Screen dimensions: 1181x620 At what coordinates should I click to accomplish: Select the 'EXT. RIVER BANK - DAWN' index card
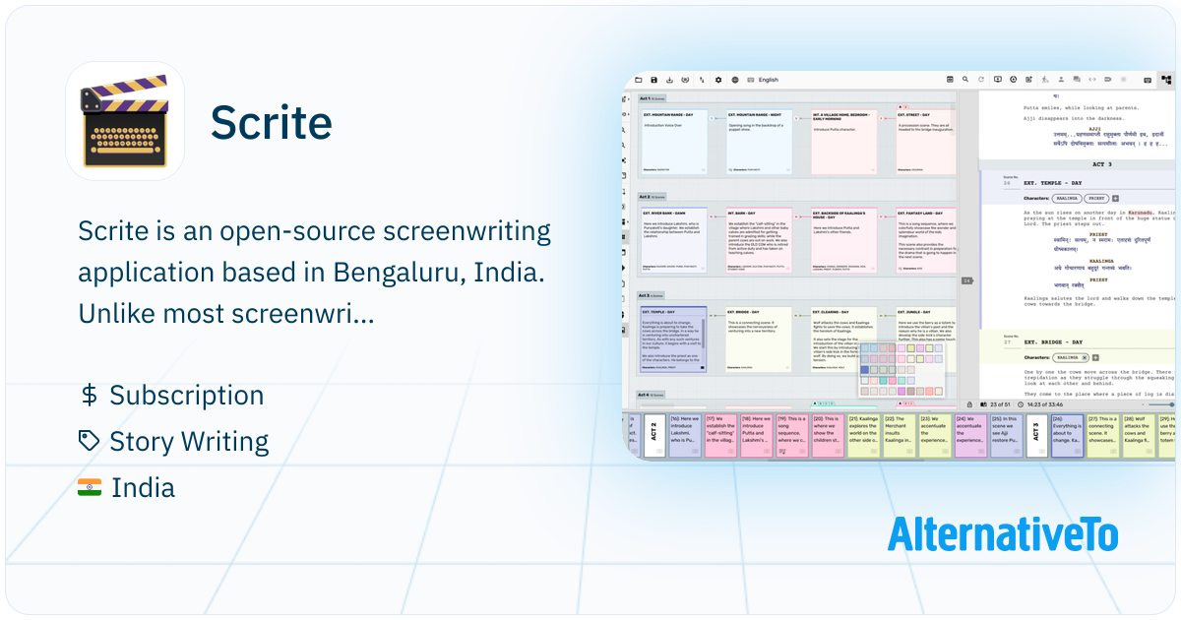pyautogui.click(x=673, y=240)
